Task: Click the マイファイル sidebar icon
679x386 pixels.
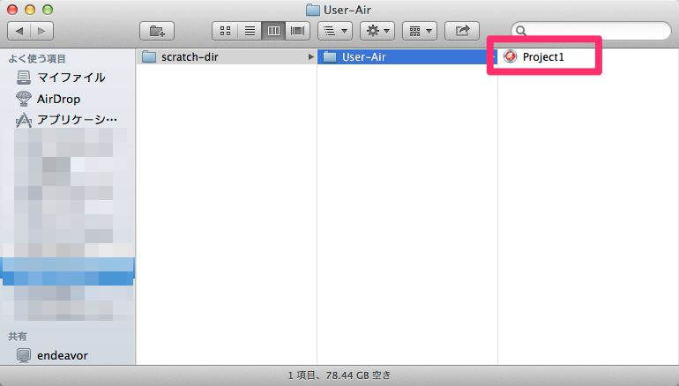Action: point(24,78)
